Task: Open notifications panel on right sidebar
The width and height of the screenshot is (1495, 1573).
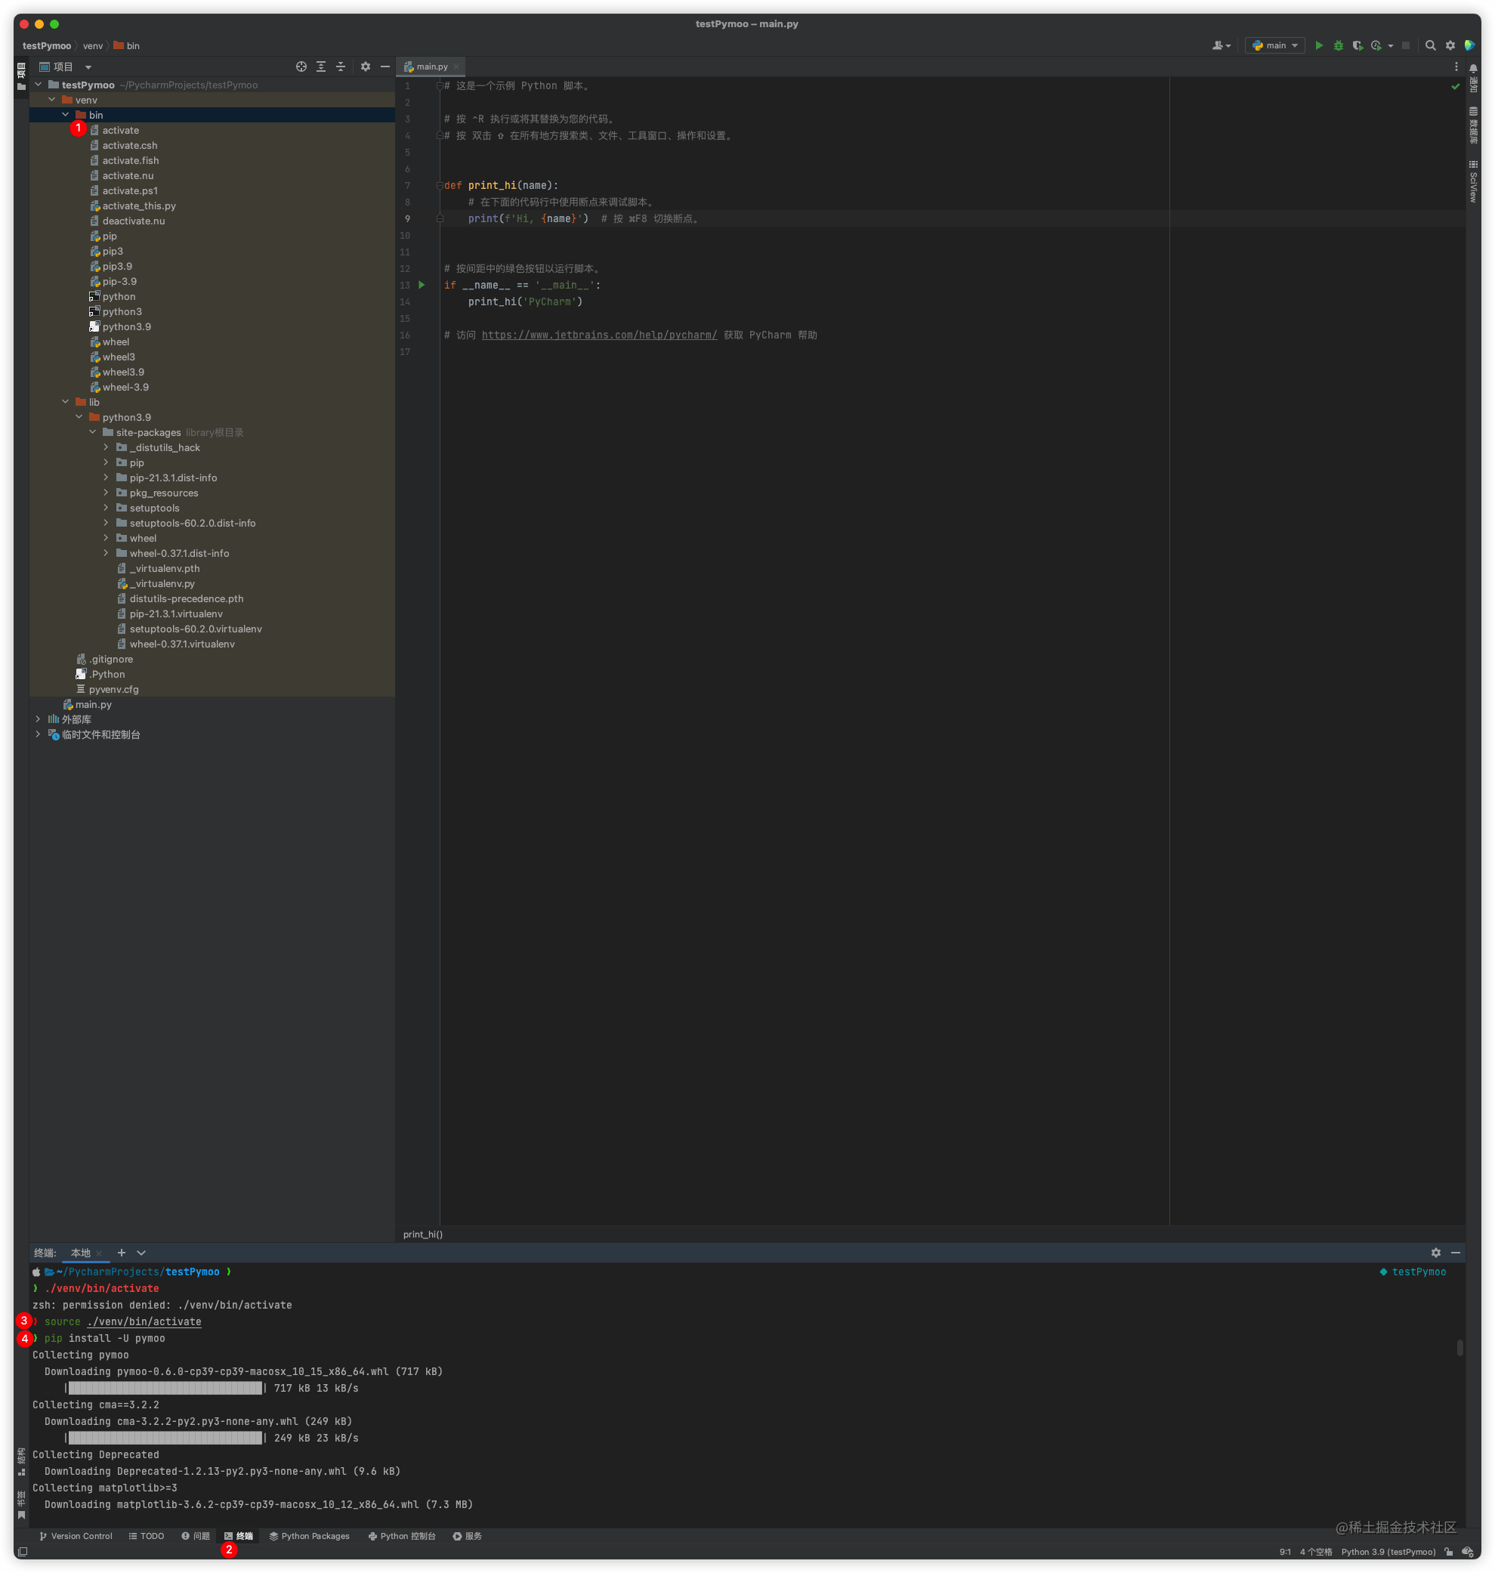Action: 1474,79
